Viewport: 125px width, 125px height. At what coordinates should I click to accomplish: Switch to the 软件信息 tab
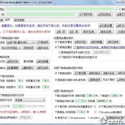point(19,20)
